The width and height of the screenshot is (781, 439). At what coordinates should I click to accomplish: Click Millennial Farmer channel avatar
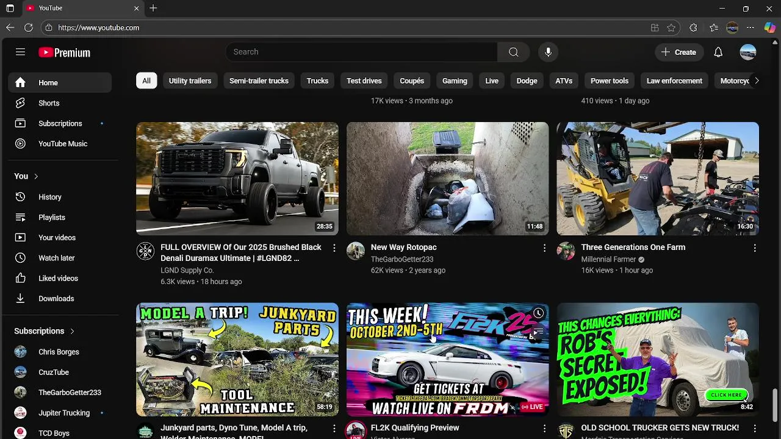(x=566, y=251)
